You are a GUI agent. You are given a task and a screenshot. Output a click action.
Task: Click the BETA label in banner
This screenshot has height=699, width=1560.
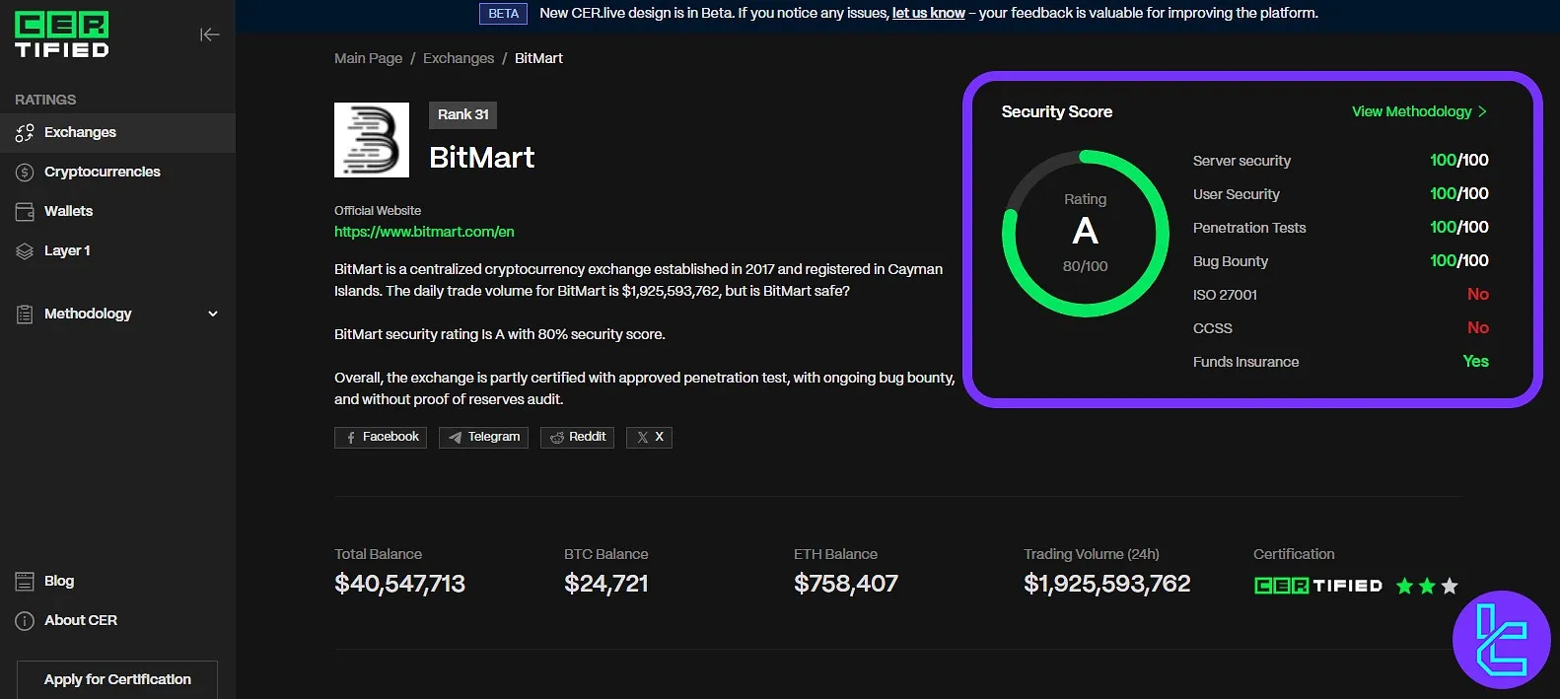503,14
